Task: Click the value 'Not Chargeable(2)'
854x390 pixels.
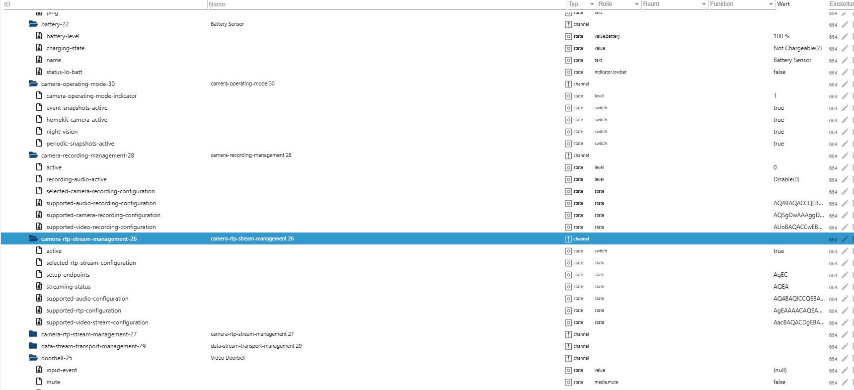Action: [x=797, y=48]
